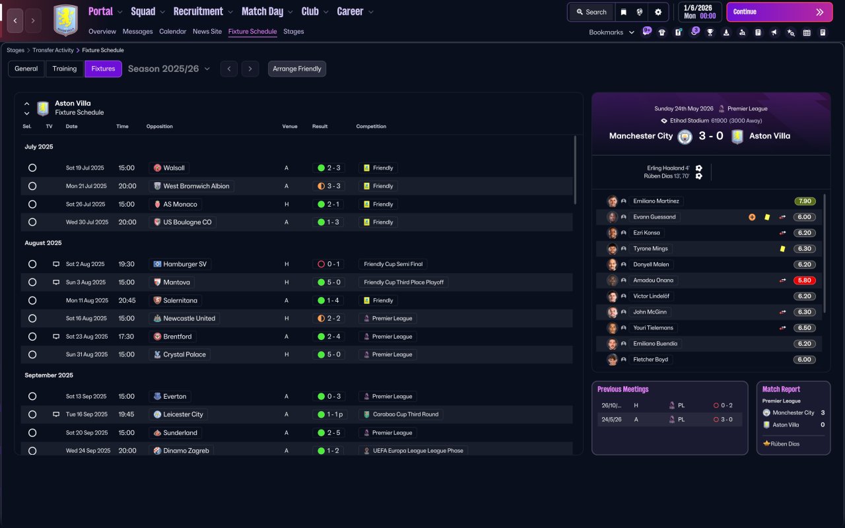
Task: Click the Date column header
Action: pyautogui.click(x=72, y=127)
